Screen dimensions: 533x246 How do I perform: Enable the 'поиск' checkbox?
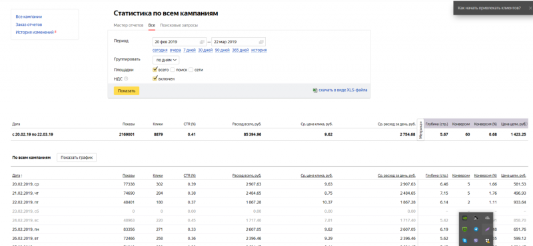(173, 70)
